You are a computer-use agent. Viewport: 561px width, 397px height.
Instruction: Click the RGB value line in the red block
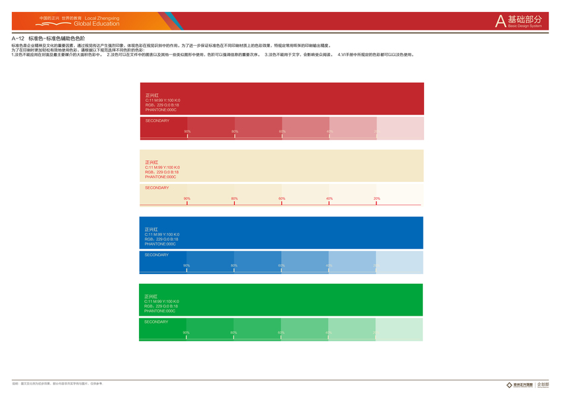(x=162, y=105)
